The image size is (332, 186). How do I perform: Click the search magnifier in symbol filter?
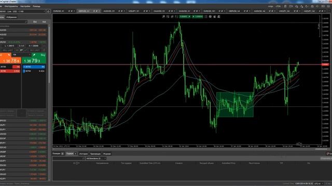click(26, 22)
